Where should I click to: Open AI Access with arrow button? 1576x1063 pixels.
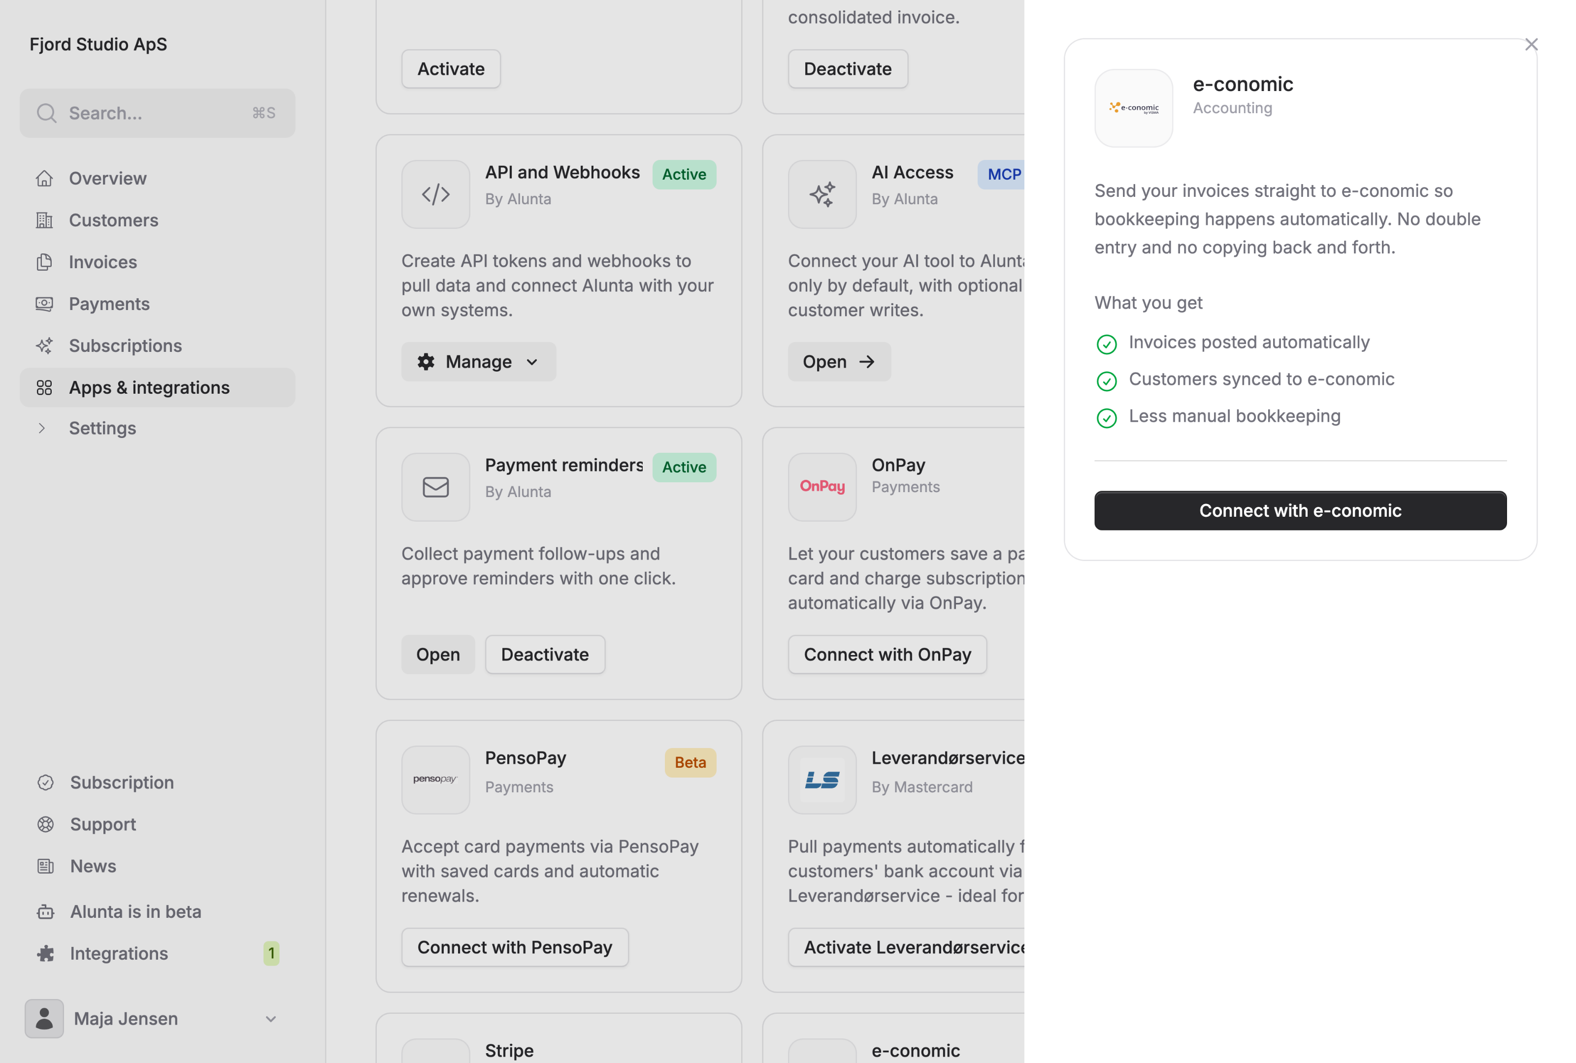[839, 362]
